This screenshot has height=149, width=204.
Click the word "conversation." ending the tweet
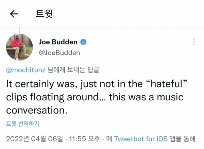click(35, 111)
